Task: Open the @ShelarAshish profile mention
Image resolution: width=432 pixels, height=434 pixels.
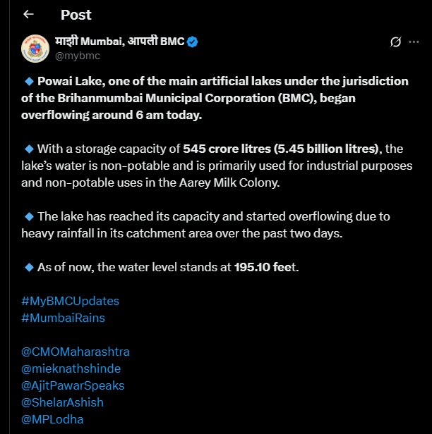Action: [x=62, y=402]
